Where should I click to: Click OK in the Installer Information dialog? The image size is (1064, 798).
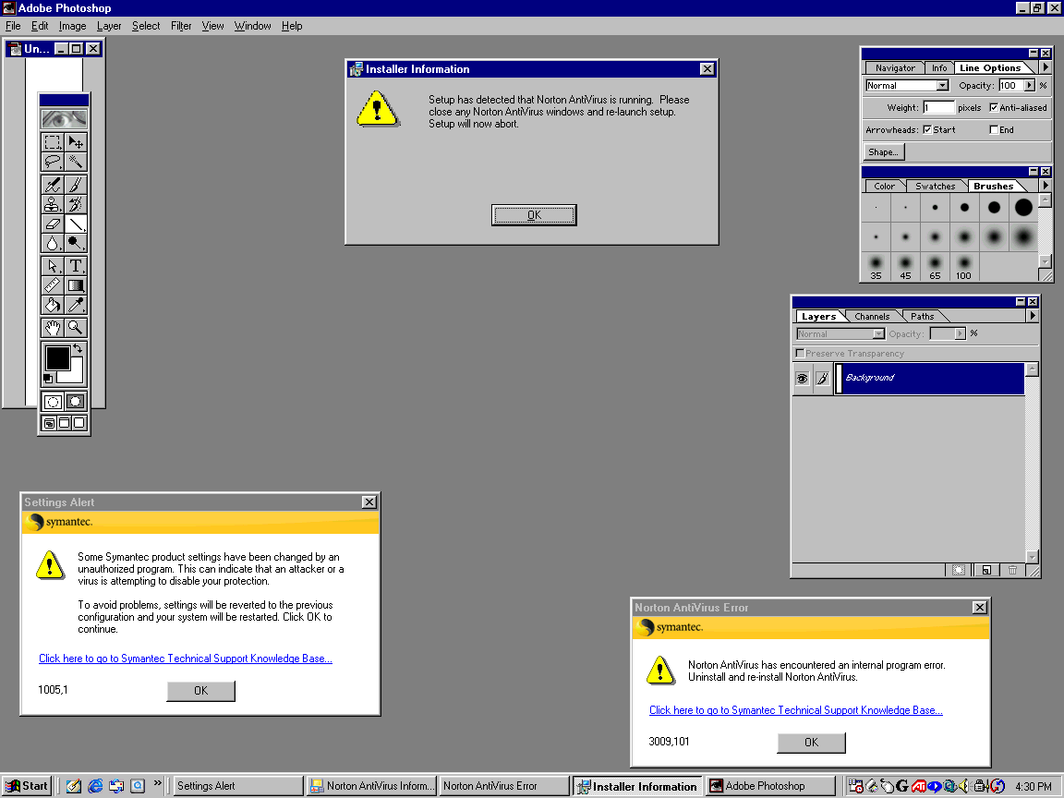tap(534, 215)
